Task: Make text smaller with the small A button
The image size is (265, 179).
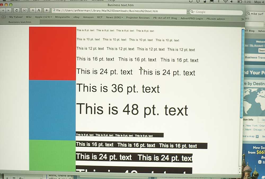Action: pyautogui.click(x=33, y=10)
